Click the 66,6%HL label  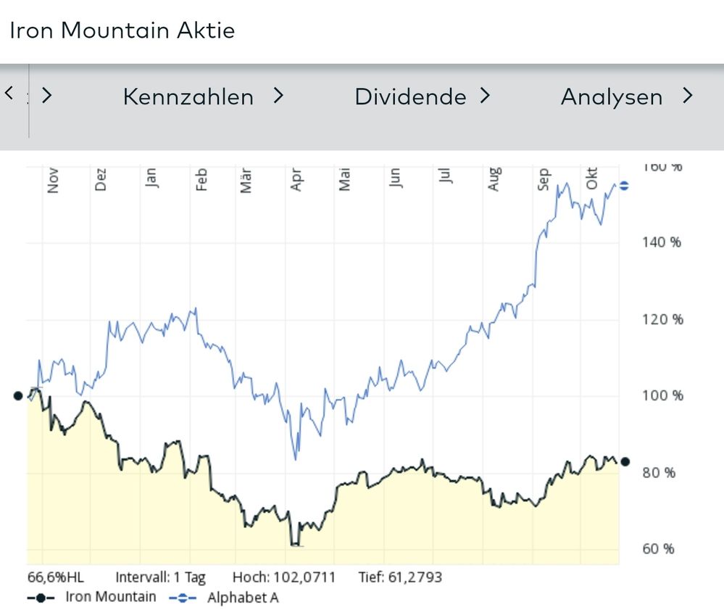click(x=56, y=577)
